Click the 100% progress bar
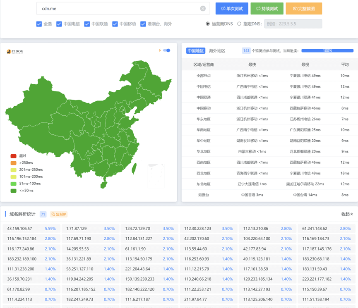Image resolution: width=358 pixels, height=308 pixels. 327,50
